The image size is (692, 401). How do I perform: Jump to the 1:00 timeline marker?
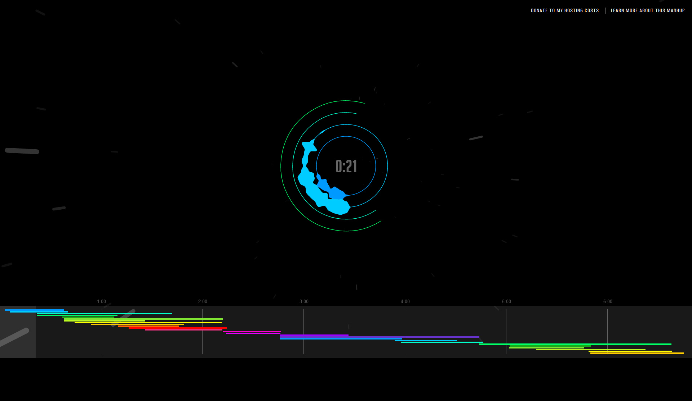pyautogui.click(x=101, y=301)
